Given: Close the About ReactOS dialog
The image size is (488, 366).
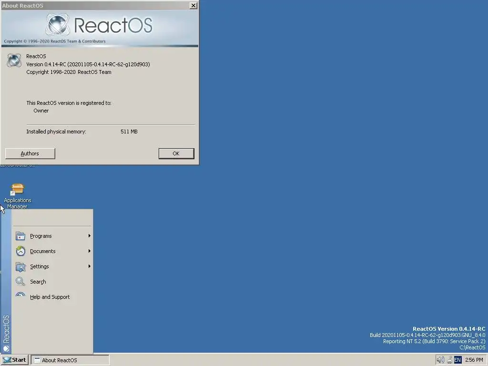Looking at the screenshot, I should (193, 6).
